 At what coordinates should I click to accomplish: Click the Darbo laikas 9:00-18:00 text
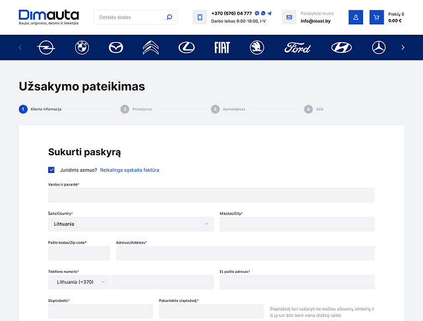239,21
